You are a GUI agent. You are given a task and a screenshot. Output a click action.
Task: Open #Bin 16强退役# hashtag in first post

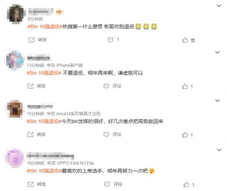click(45, 27)
